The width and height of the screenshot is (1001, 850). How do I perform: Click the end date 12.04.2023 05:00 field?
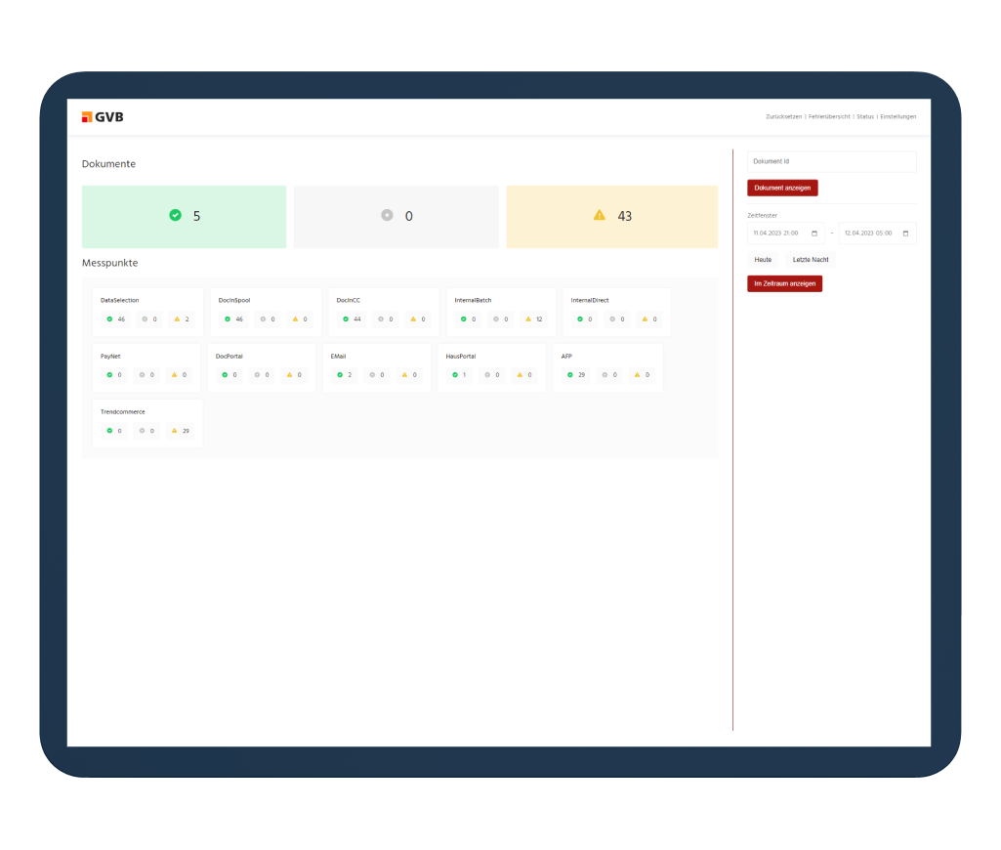tap(877, 234)
